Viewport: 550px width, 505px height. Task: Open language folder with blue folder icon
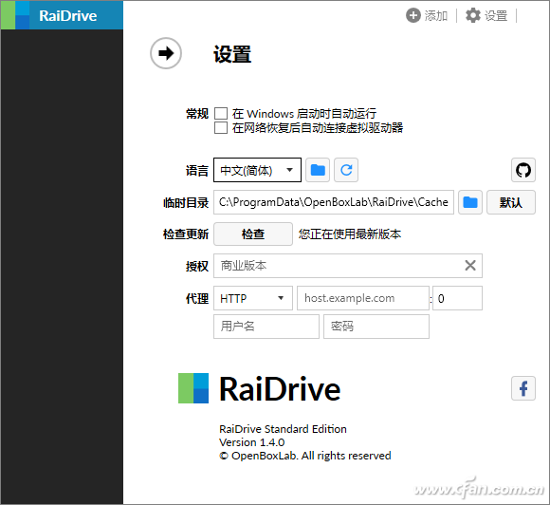[x=318, y=170]
